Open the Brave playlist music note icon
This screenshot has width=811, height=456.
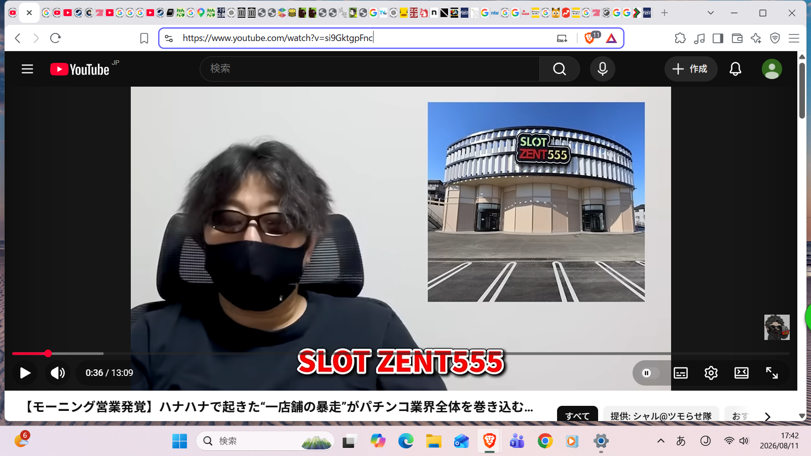tap(699, 38)
